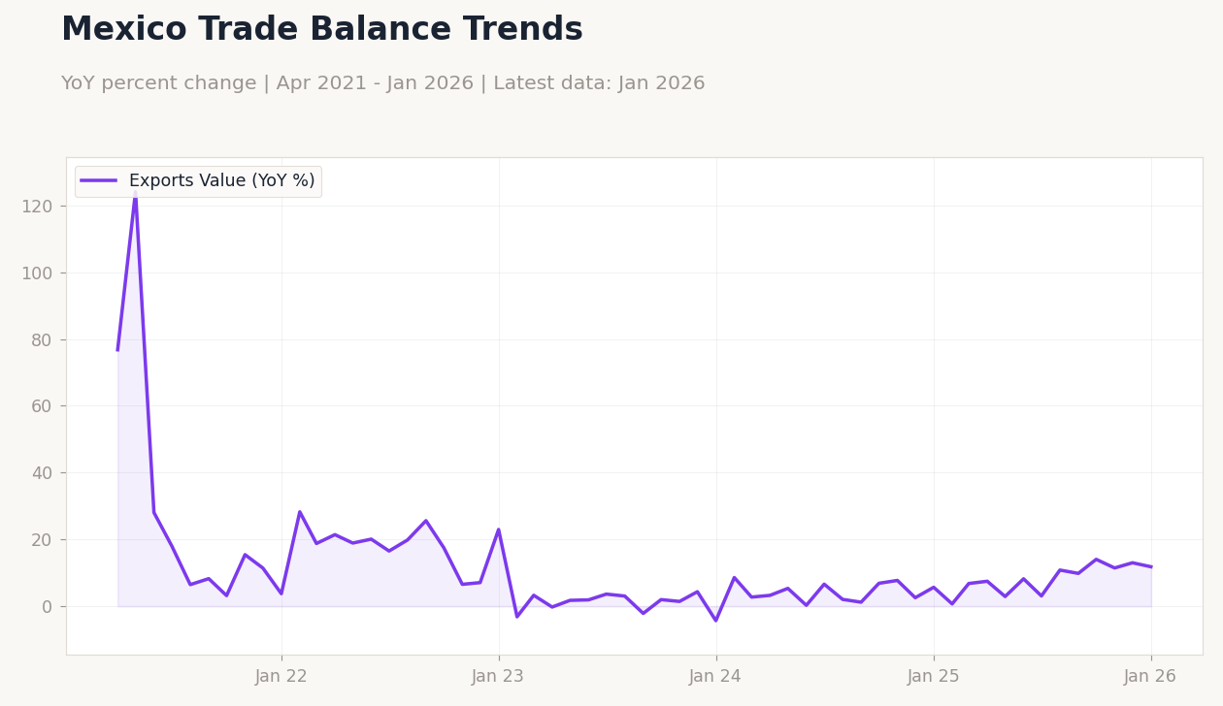Click the y-axis label 40
Image resolution: width=1223 pixels, height=706 pixels.
[x=42, y=473]
